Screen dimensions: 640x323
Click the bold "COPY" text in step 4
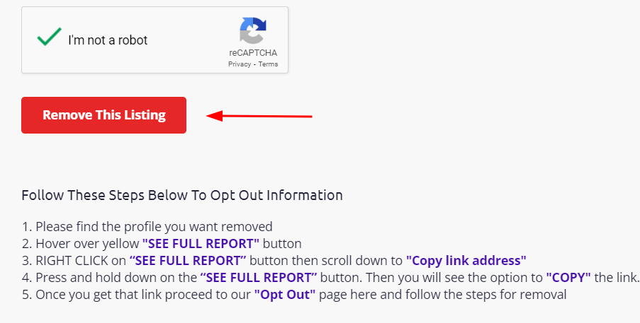click(x=568, y=278)
